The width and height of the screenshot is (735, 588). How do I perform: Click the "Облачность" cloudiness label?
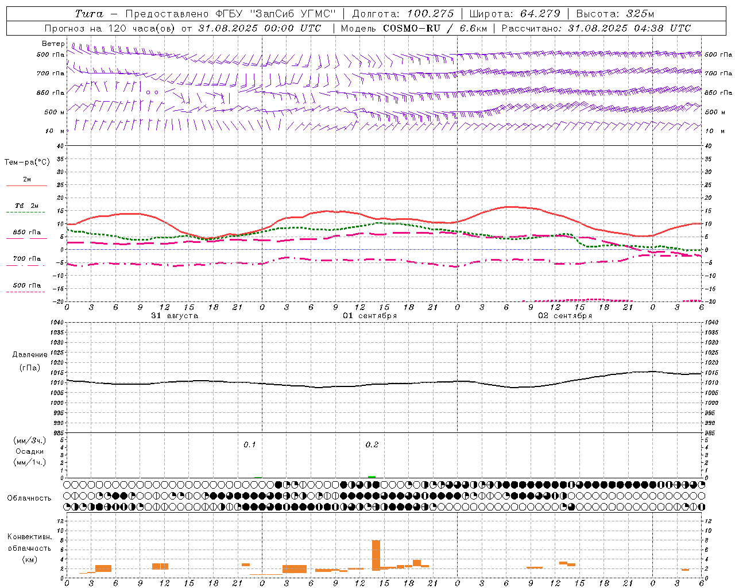29,498
